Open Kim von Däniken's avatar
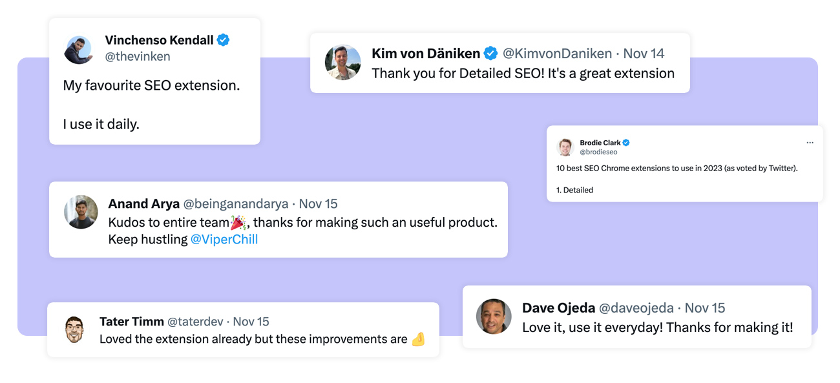 point(342,62)
